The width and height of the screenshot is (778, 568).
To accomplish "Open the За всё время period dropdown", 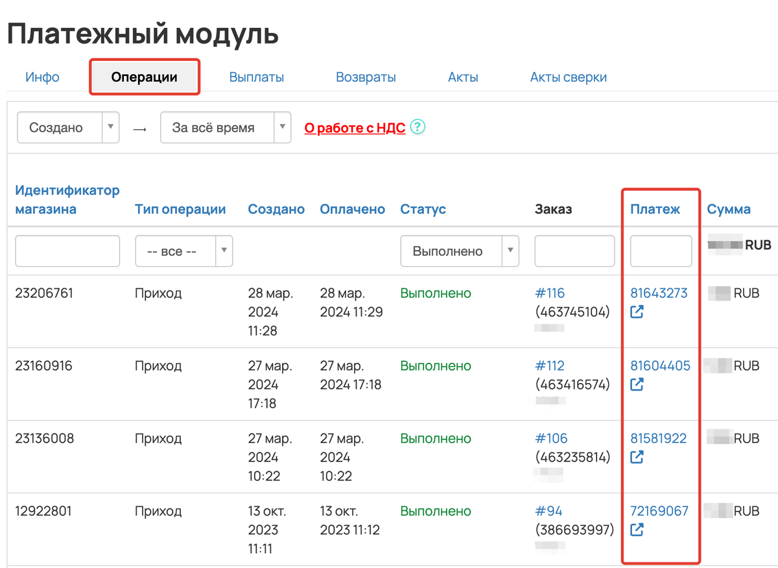I will tap(225, 127).
